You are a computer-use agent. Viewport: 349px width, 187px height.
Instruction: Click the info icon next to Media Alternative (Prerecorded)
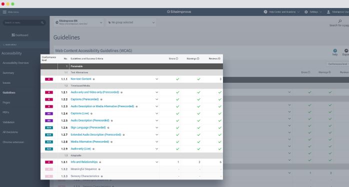[x=111, y=142]
